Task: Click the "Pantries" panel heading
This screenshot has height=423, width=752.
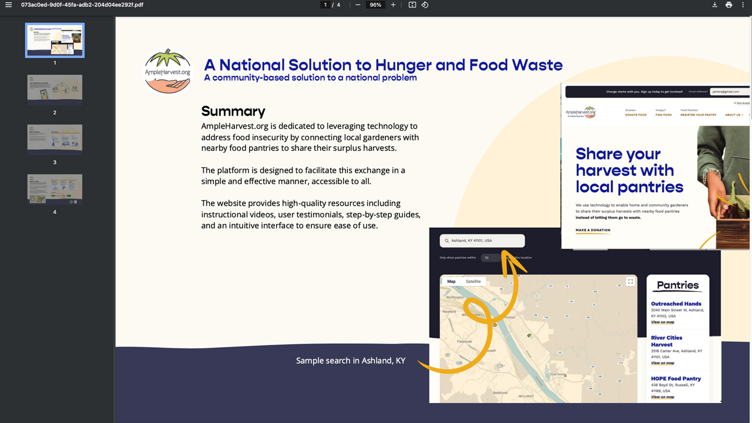Action: click(678, 286)
